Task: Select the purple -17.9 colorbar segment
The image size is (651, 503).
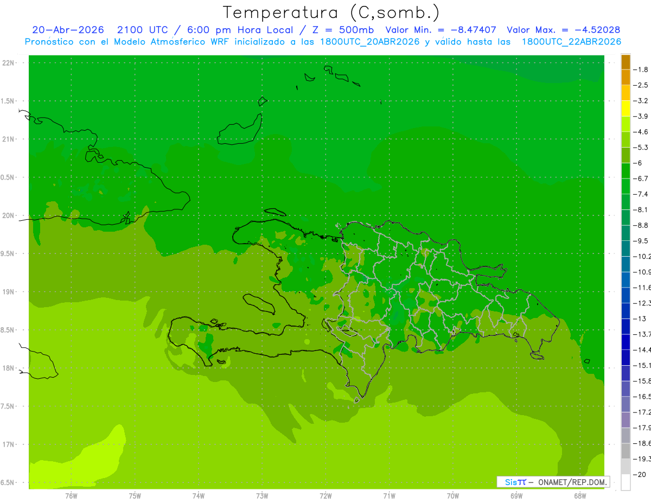Action: tap(626, 420)
